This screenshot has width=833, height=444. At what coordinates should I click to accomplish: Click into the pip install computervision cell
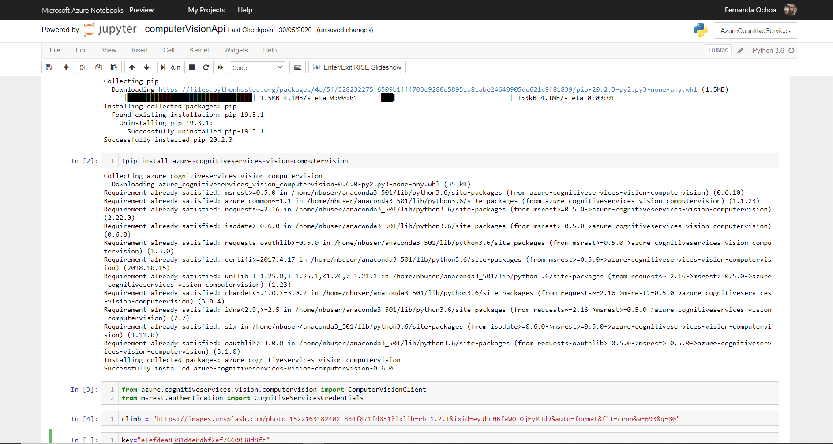[x=440, y=161]
